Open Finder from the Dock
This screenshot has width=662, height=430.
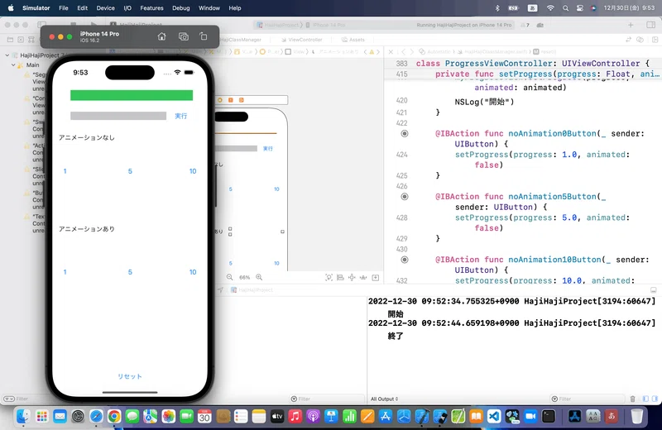pyautogui.click(x=23, y=417)
